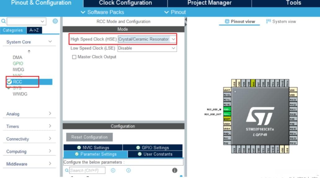
Task: Click pin PB13 on the chip
Action: click(x=293, y=138)
